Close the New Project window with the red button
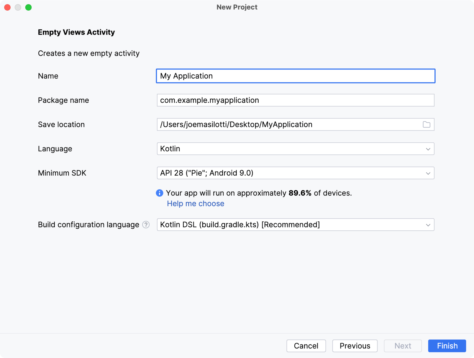The image size is (474, 358). pyautogui.click(x=7, y=7)
